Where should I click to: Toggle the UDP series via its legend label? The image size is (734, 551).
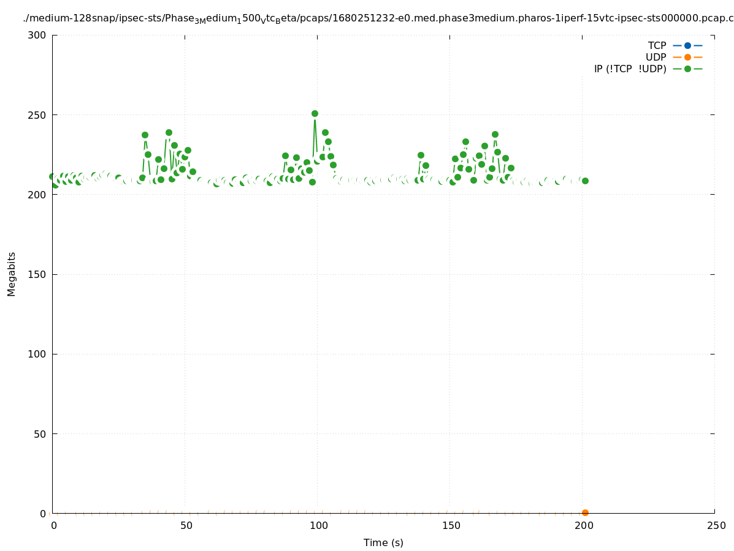click(x=656, y=57)
